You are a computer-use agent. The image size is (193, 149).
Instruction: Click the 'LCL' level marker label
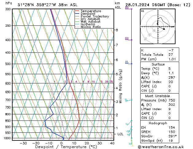click(x=120, y=134)
